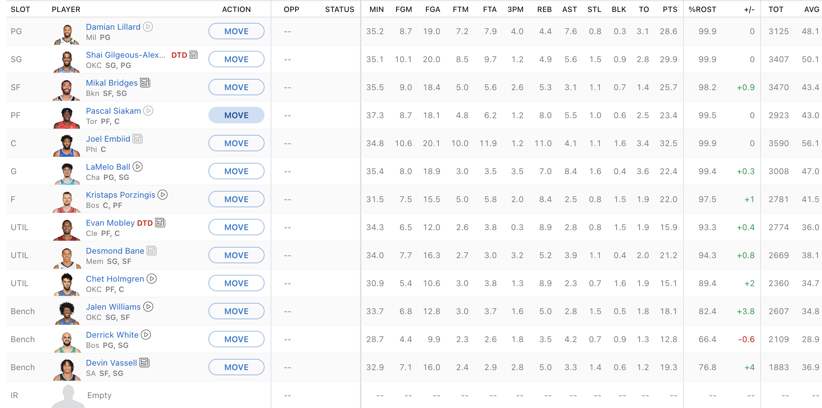Sort roster by %ROST column header
The image size is (822, 408).
702,9
